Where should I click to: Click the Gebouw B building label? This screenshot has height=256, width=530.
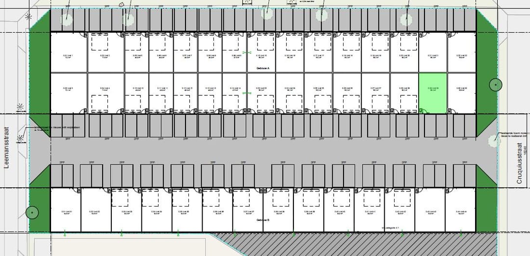click(x=264, y=220)
